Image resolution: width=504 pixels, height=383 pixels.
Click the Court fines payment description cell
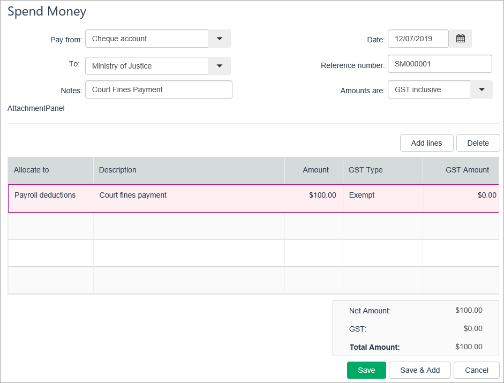coord(189,196)
